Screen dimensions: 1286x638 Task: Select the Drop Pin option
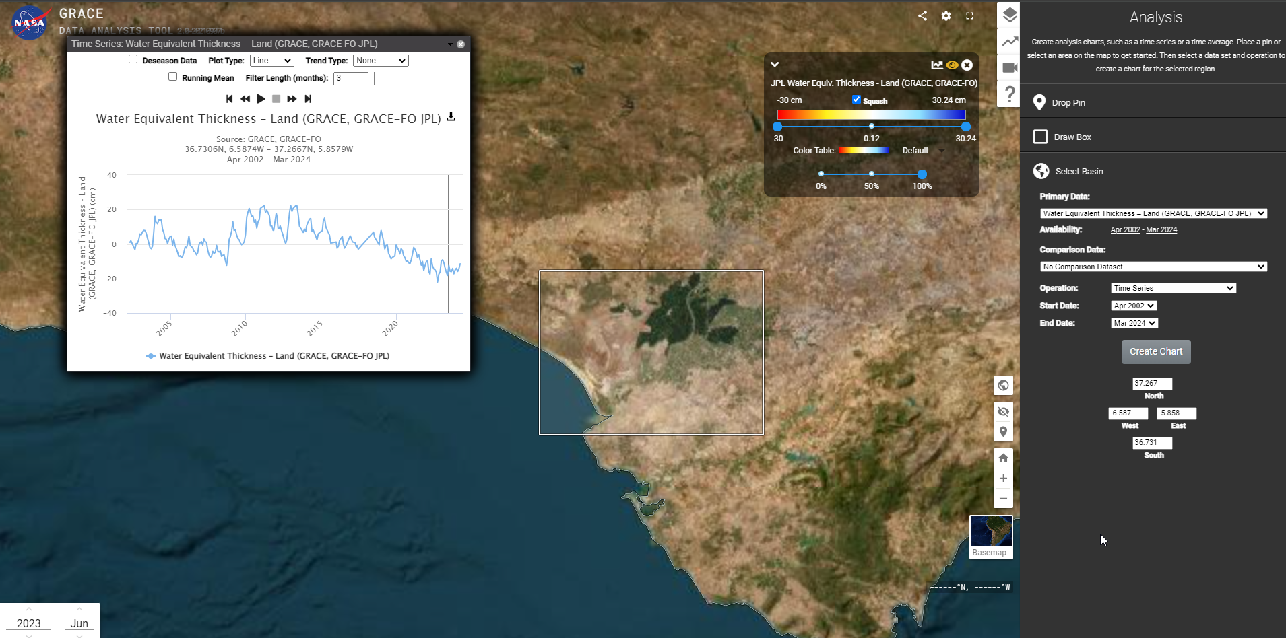[1068, 102]
